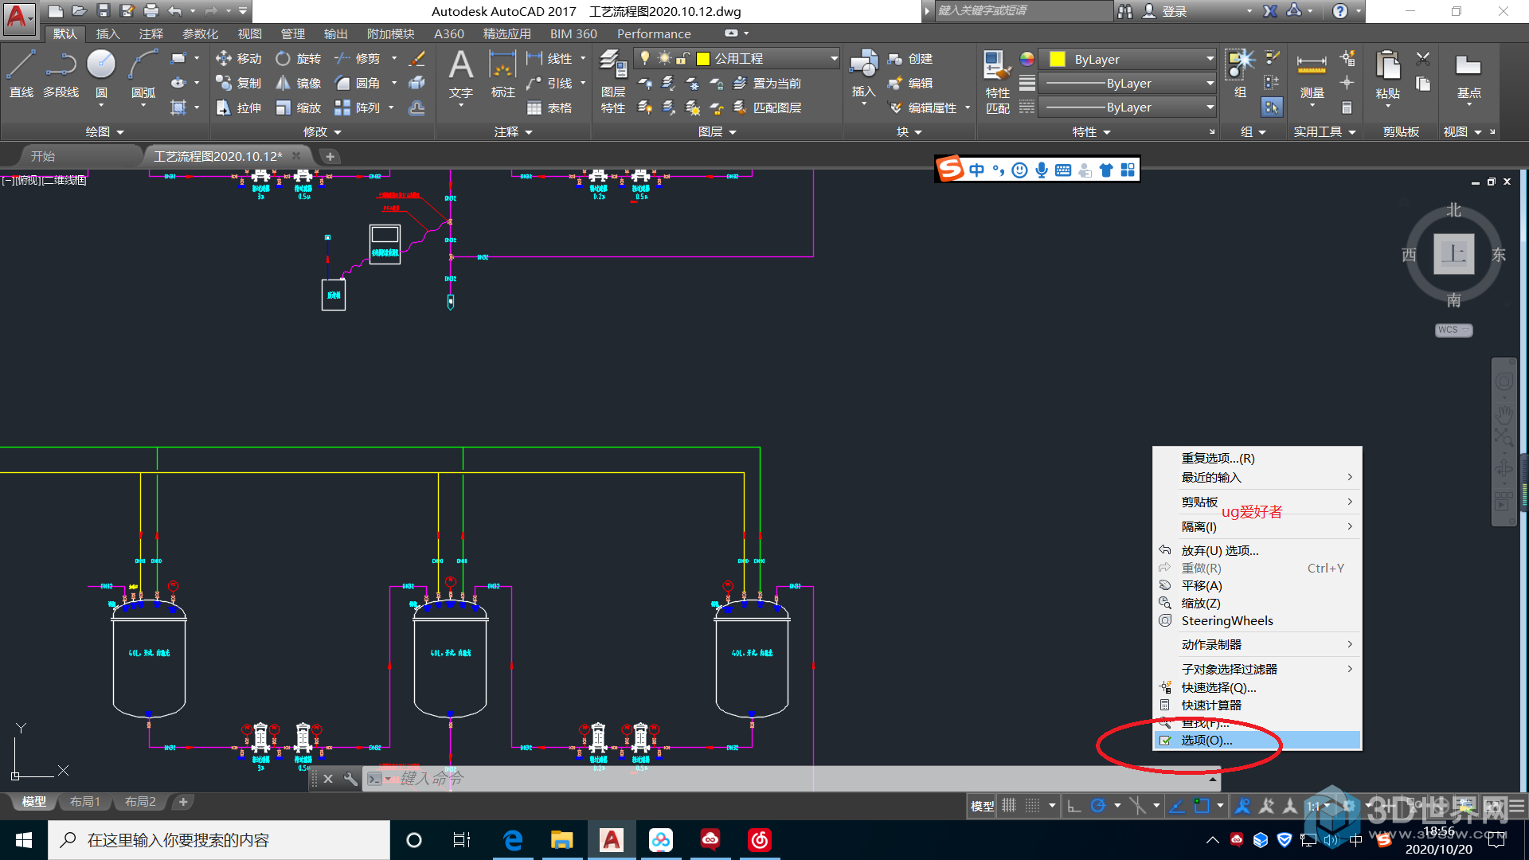The width and height of the screenshot is (1529, 860).
Task: Toggle snap mode in status bar
Action: [x=1033, y=806]
